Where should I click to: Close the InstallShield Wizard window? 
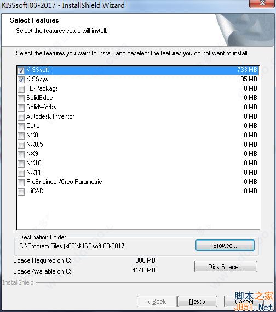coord(262,3)
